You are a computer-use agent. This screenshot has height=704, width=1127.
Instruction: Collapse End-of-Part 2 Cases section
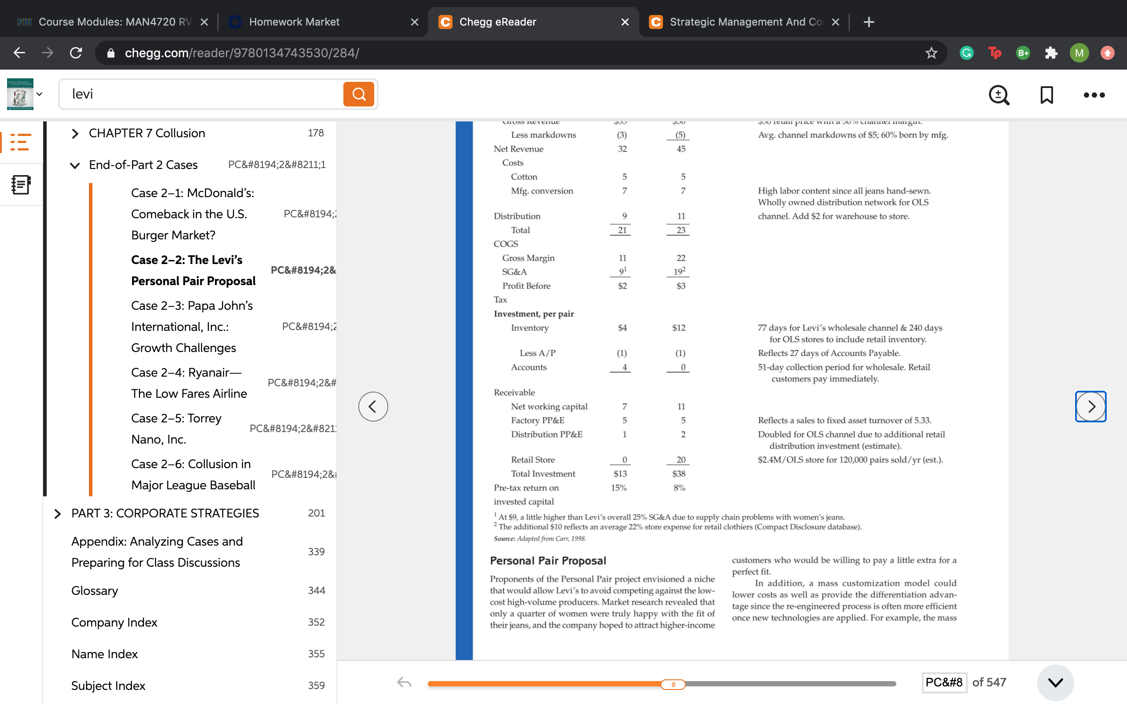pyautogui.click(x=75, y=165)
